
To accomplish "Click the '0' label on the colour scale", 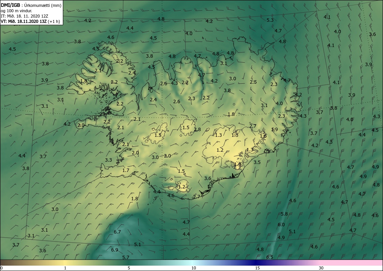I will [x=2, y=268].
